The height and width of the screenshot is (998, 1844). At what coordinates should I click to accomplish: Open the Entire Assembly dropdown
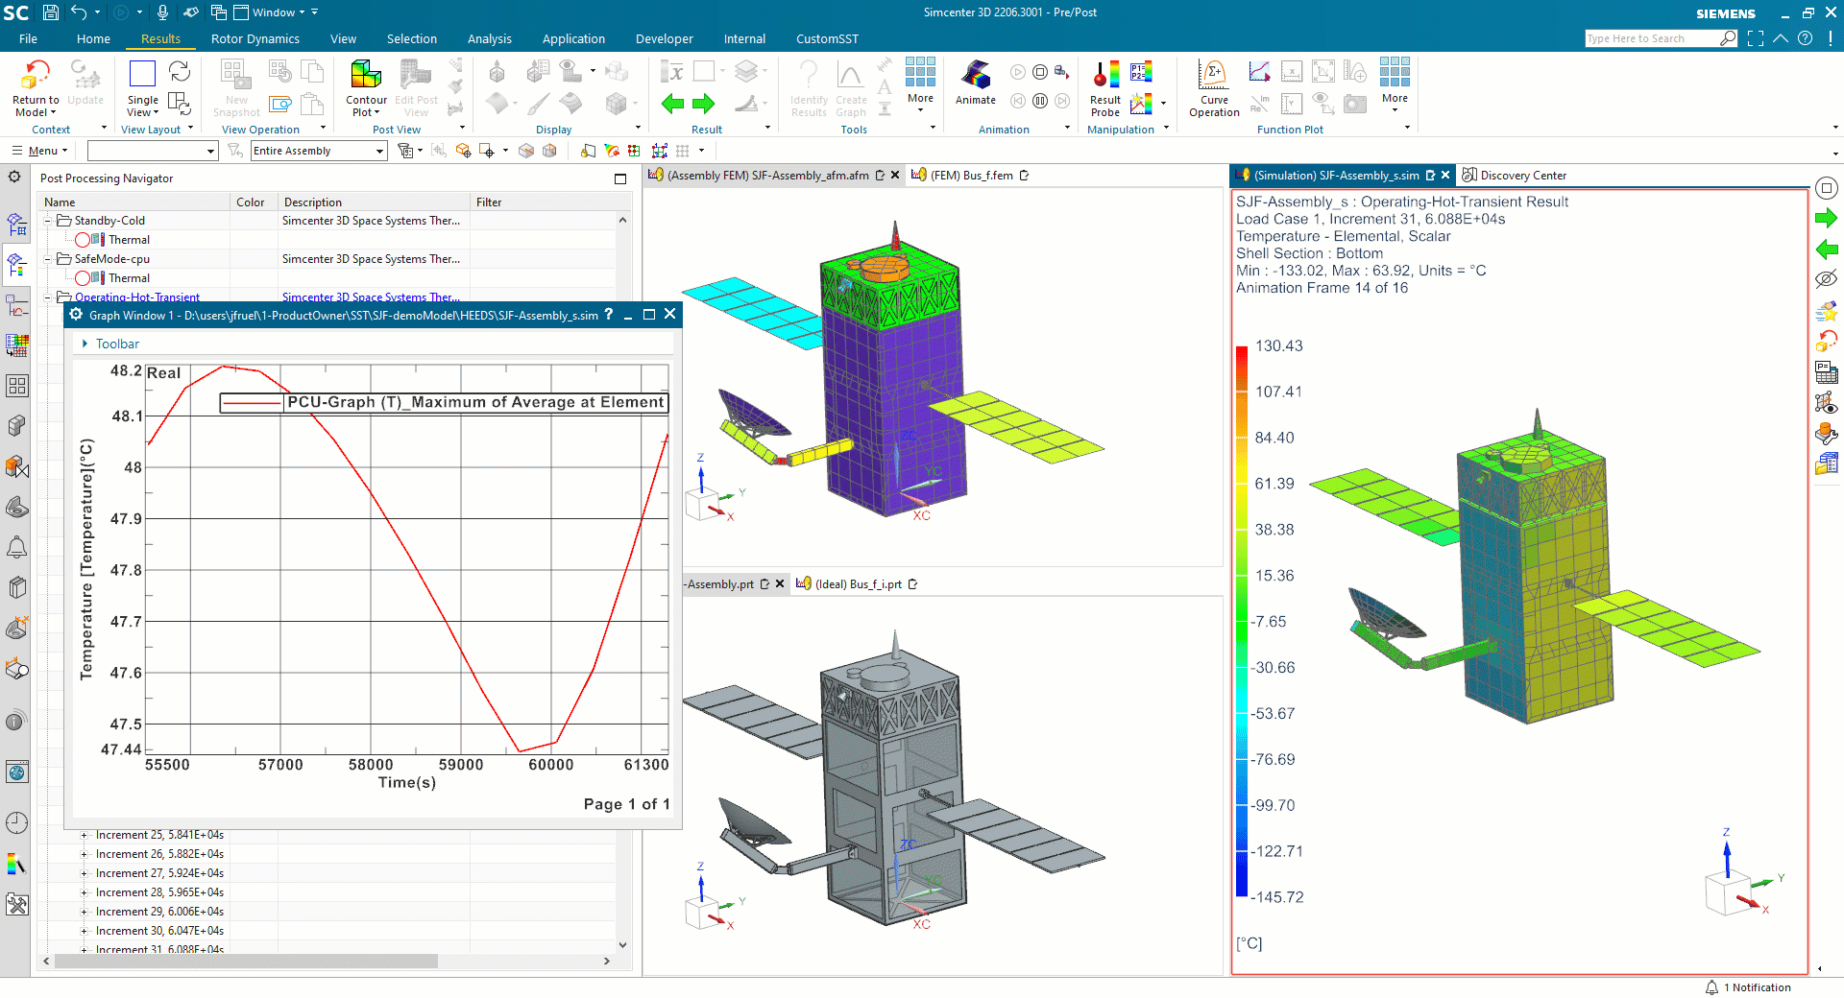pos(379,151)
